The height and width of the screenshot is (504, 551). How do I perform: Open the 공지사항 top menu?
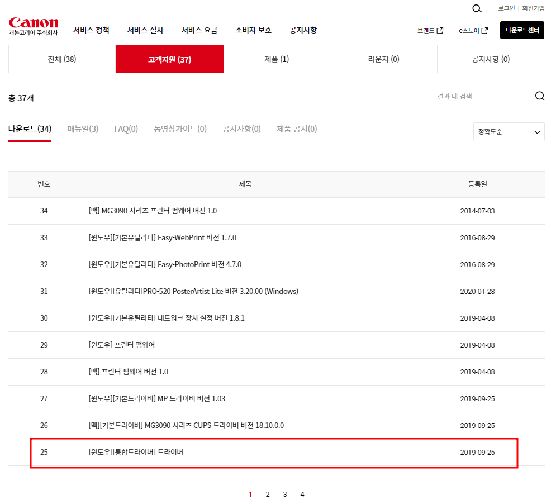click(303, 30)
